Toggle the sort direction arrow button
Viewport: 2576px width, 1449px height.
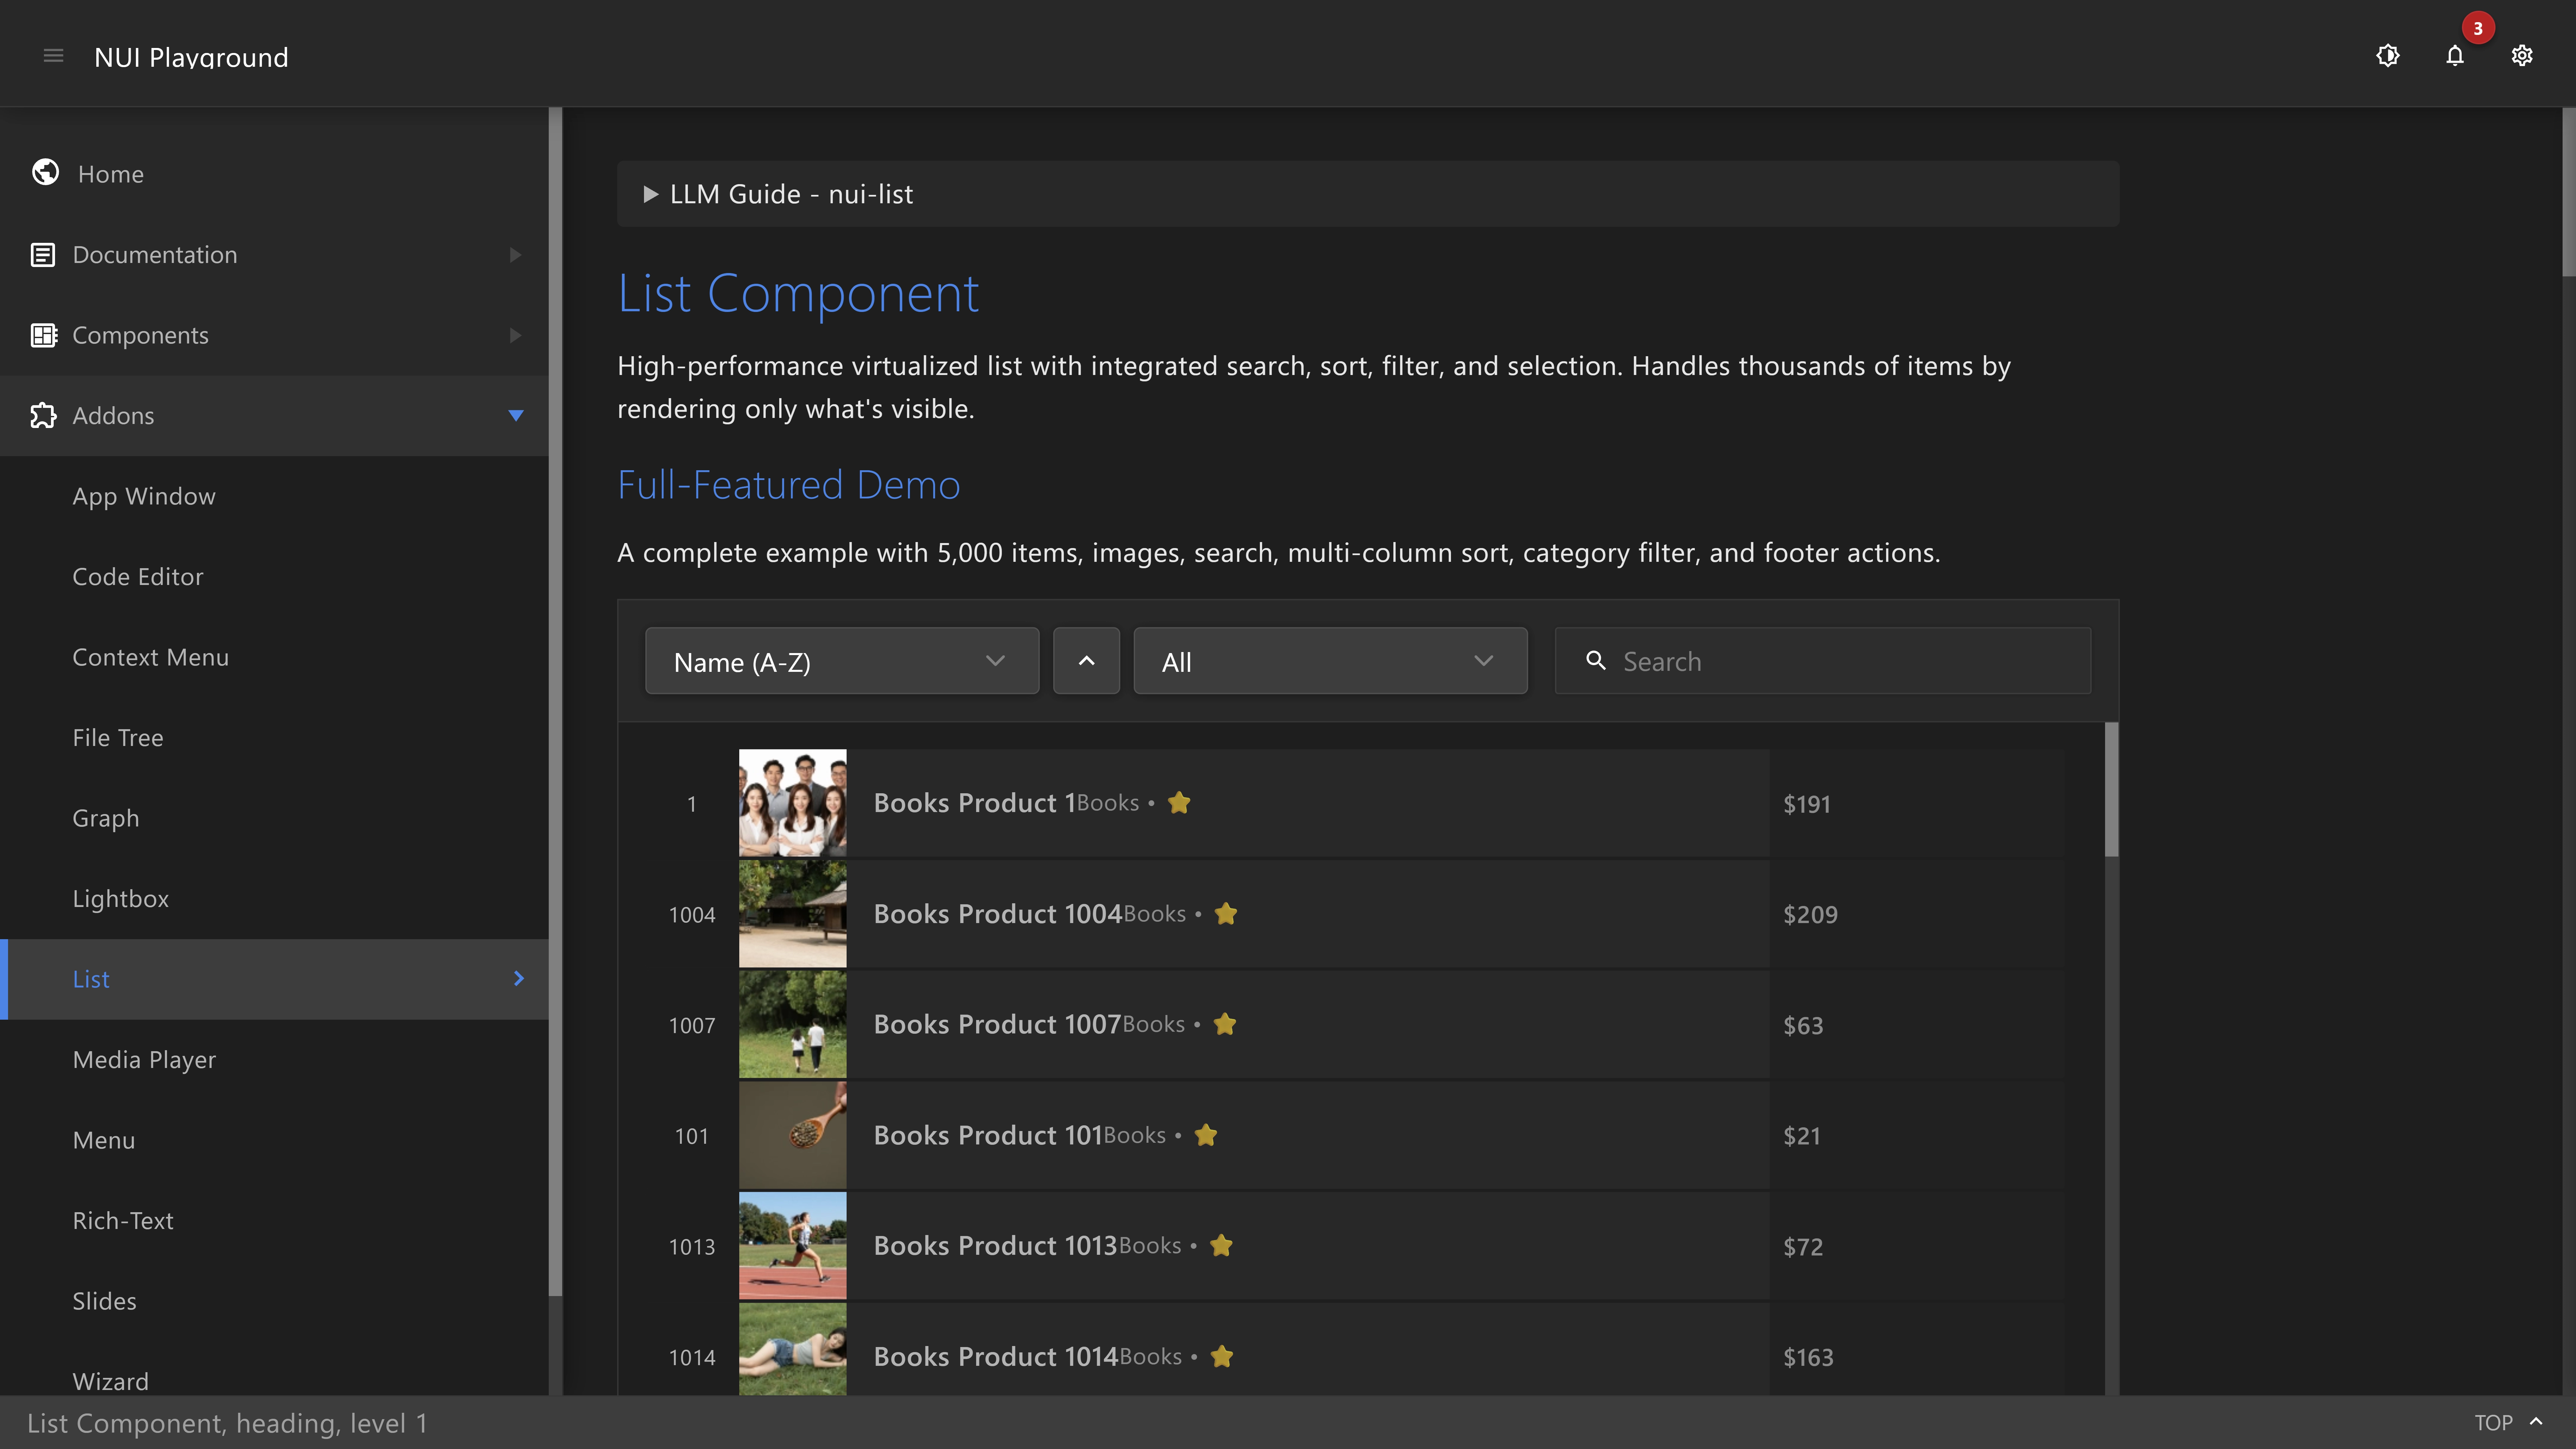(1086, 661)
